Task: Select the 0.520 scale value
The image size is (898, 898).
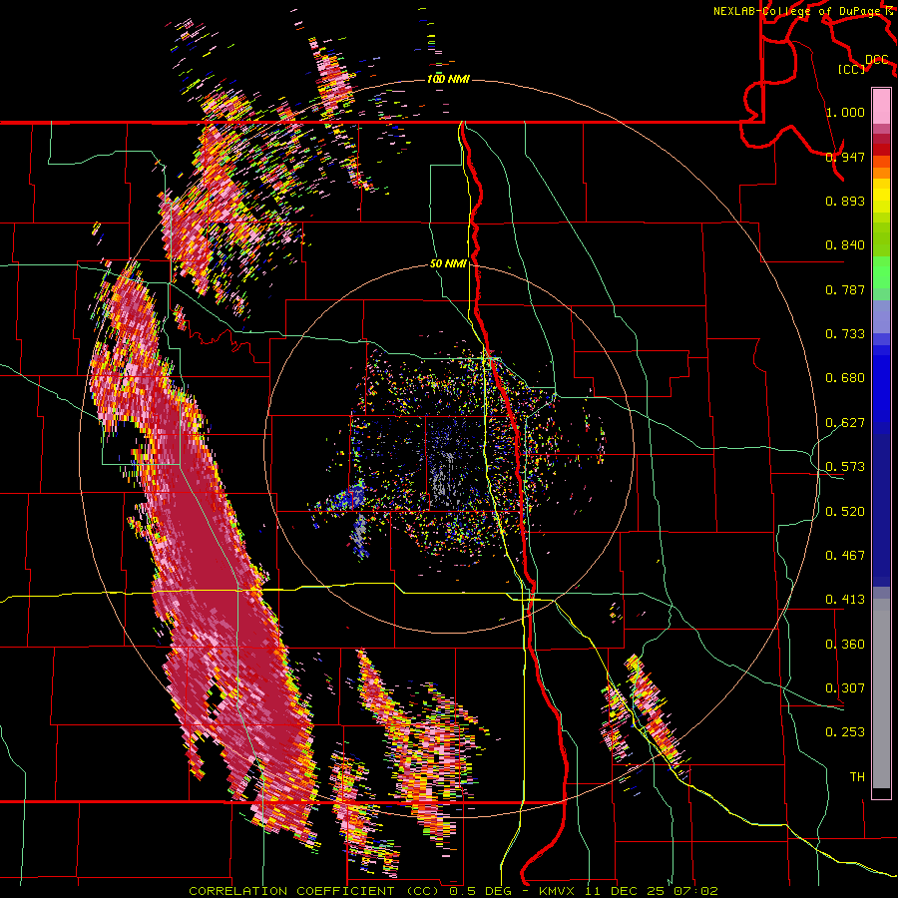Action: 845,511
